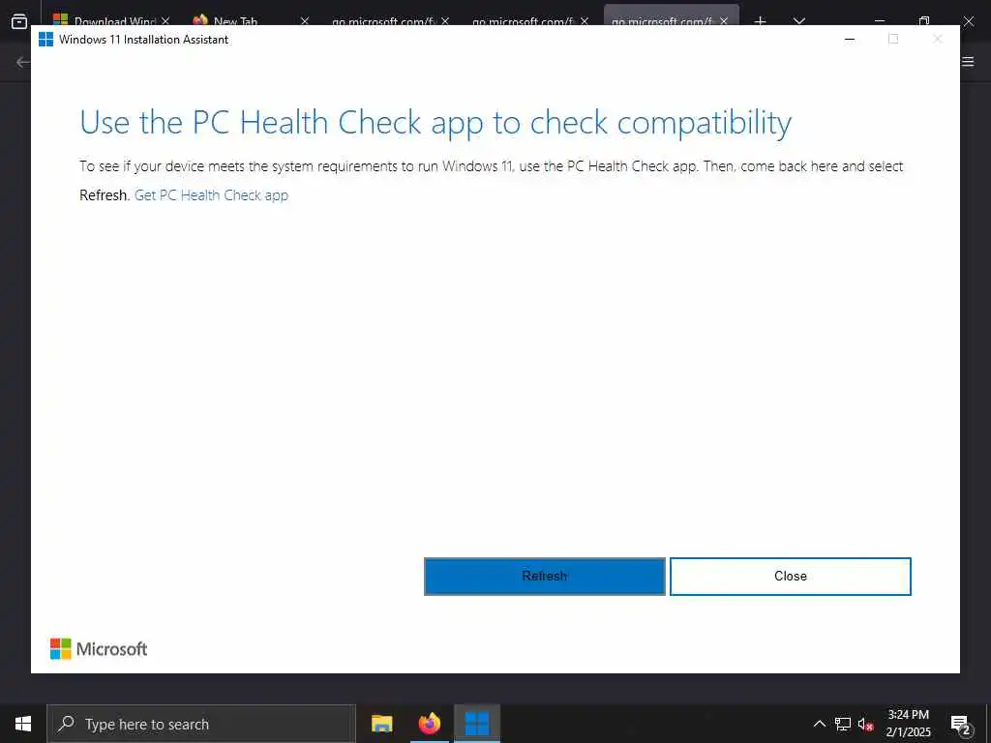
Task: Open Firefox View icon in tab bar
Action: [x=19, y=21]
